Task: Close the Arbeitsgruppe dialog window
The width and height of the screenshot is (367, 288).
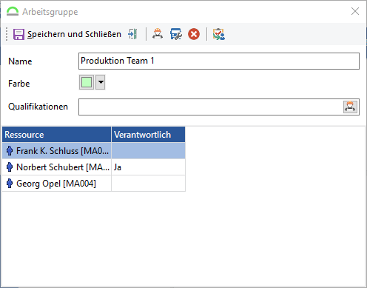Action: [355, 11]
